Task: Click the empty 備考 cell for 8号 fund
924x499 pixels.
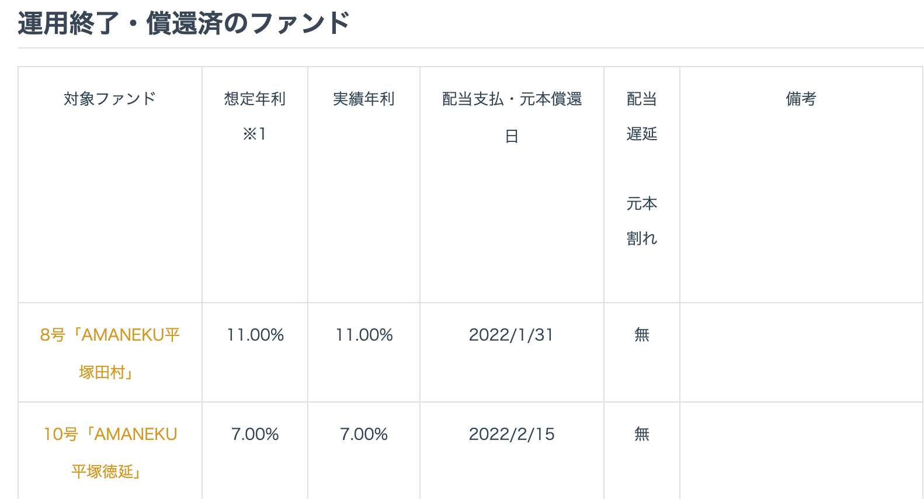Action: 801,352
